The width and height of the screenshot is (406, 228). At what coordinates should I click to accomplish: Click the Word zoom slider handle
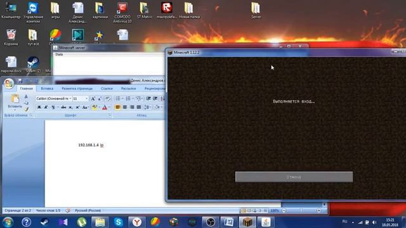(x=301, y=210)
